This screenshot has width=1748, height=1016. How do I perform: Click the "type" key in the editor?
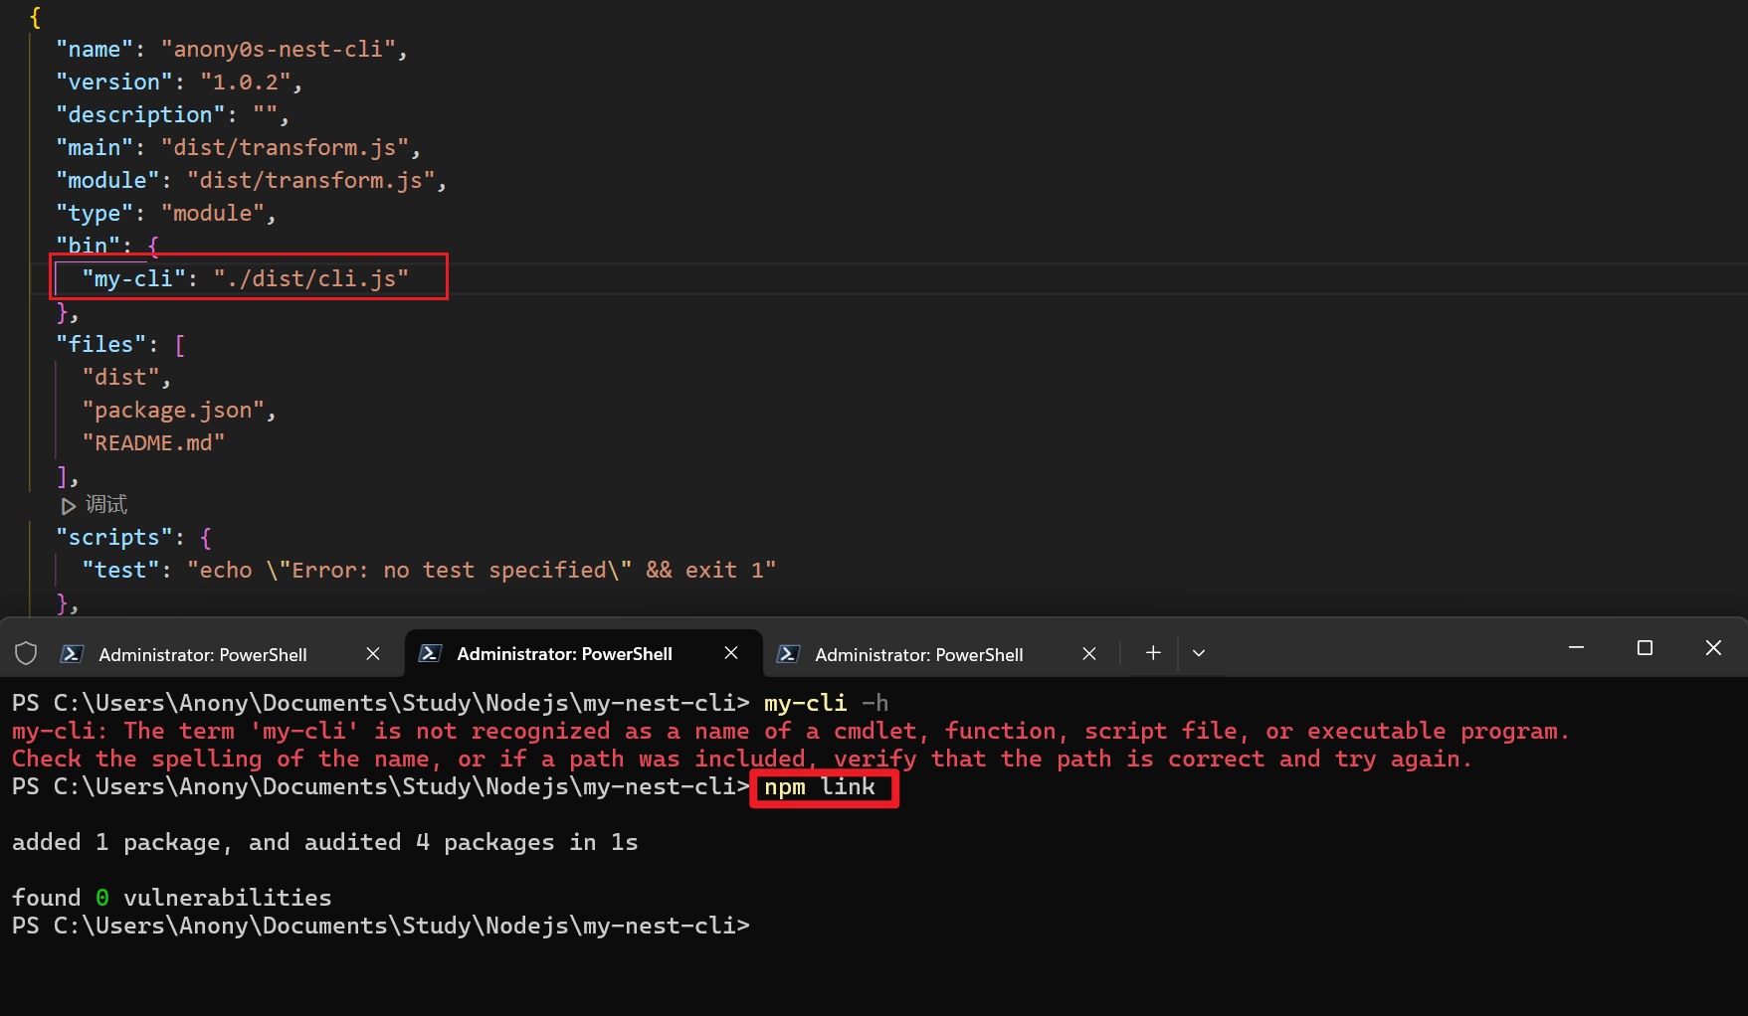pos(95,214)
